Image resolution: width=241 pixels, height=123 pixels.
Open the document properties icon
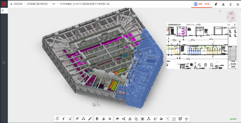click(97, 119)
